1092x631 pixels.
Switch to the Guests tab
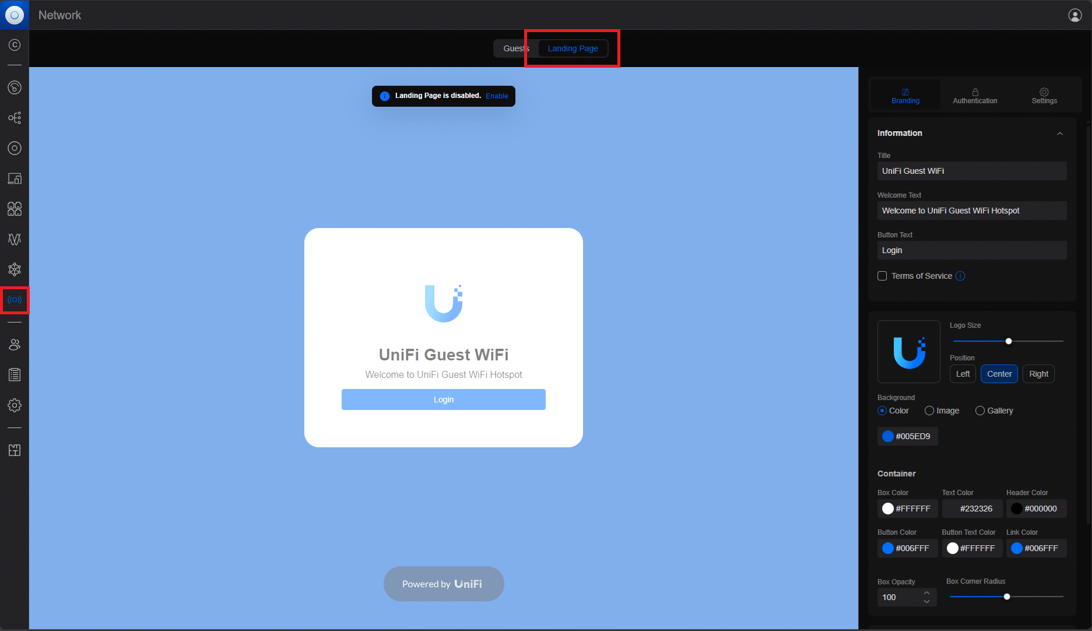point(516,48)
